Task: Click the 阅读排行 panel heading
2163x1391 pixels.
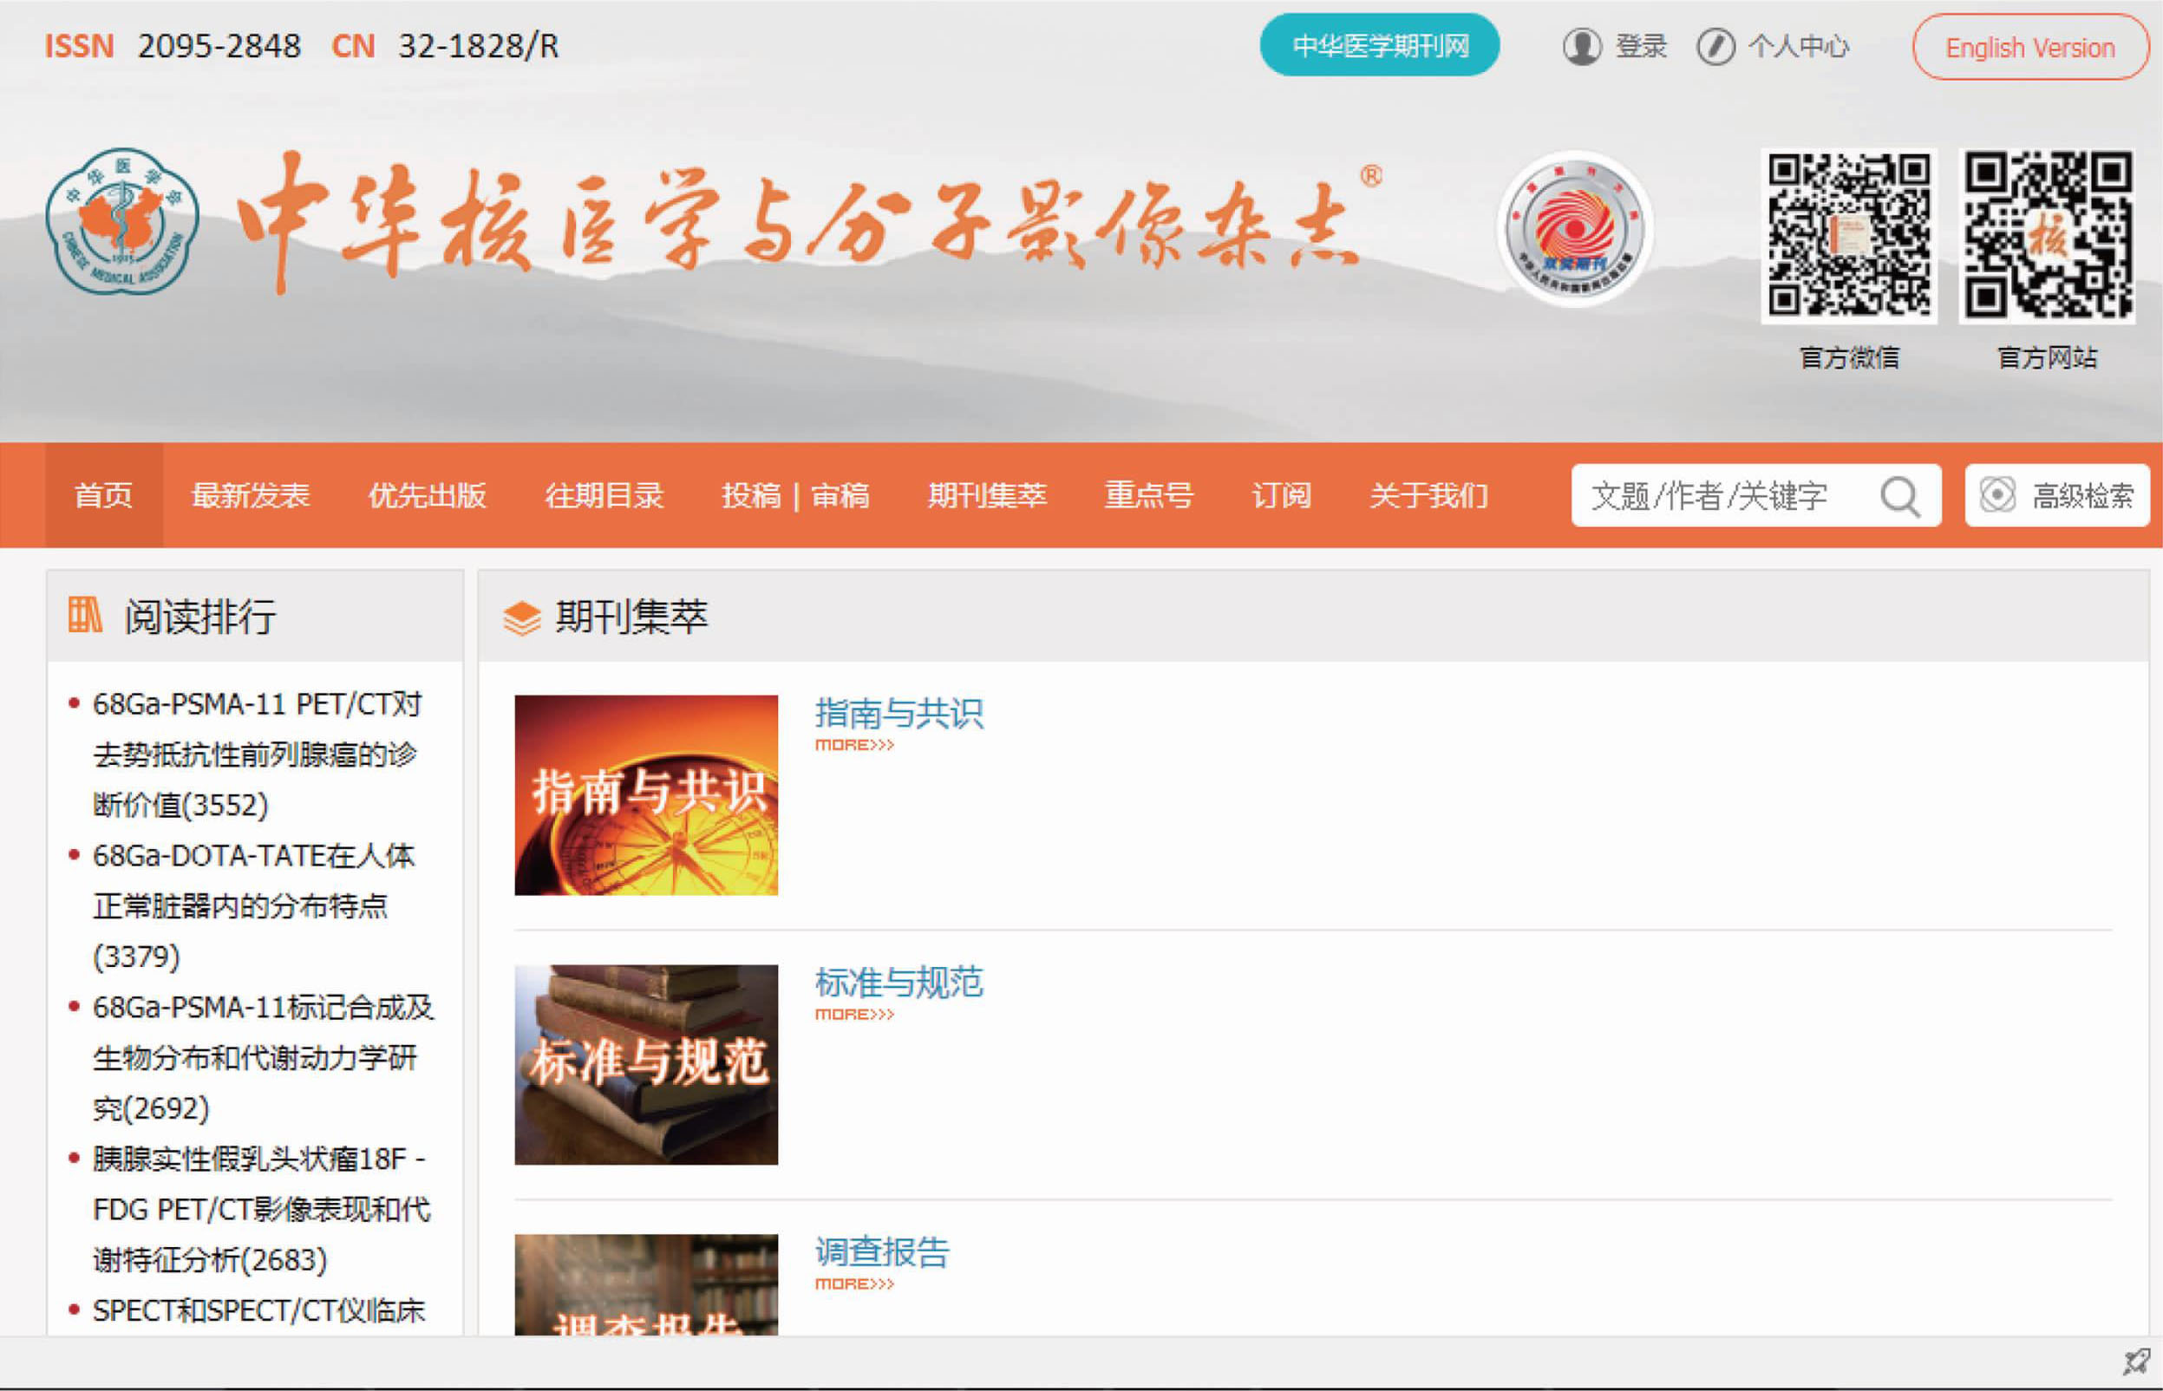Action: pos(199,616)
